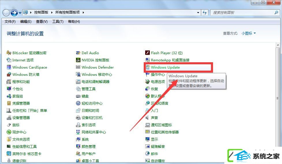Click the 系统 system icon
Viewport: 282px width, 164px height.
(x=78, y=139)
